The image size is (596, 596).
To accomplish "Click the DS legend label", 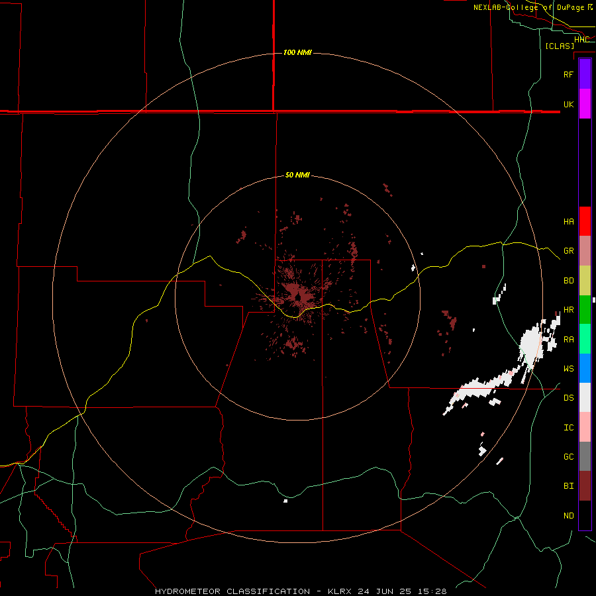I will coord(568,397).
